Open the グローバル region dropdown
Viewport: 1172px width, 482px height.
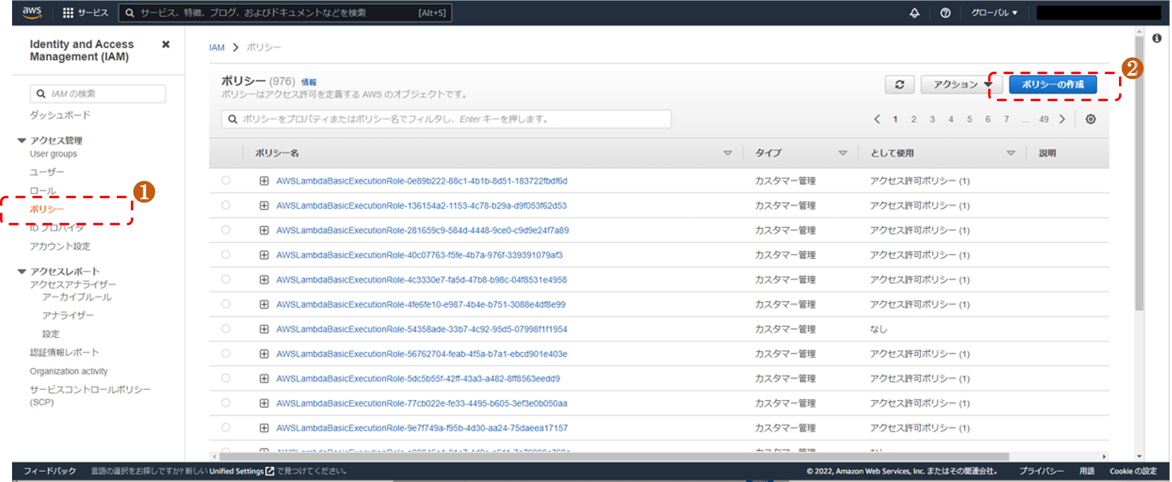994,13
